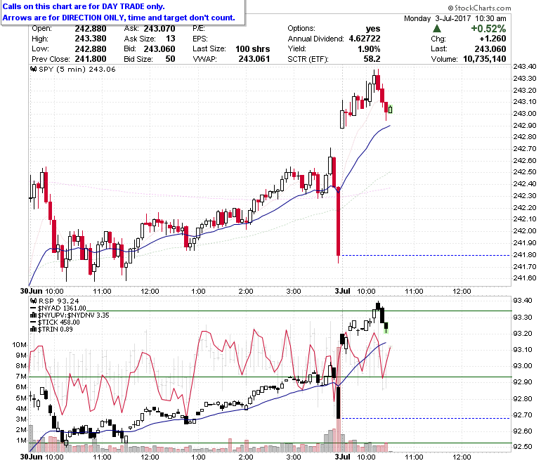Click the '3Jul' date label under RSP panel
This screenshot has height=463, width=548.
coord(342,457)
